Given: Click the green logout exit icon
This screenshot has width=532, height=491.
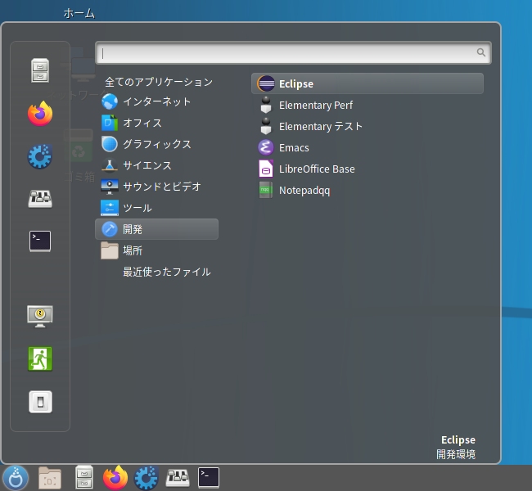Looking at the screenshot, I should tap(40, 358).
